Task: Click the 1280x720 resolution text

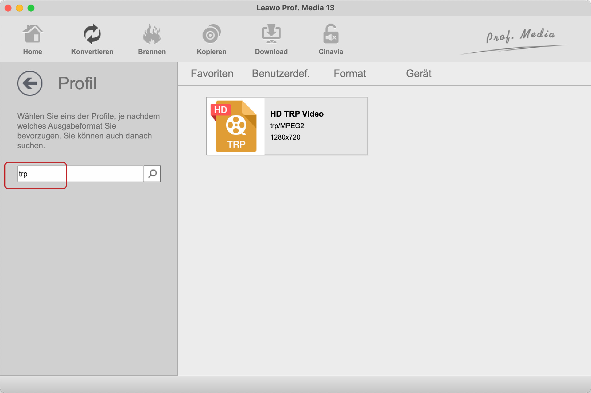Action: [285, 137]
